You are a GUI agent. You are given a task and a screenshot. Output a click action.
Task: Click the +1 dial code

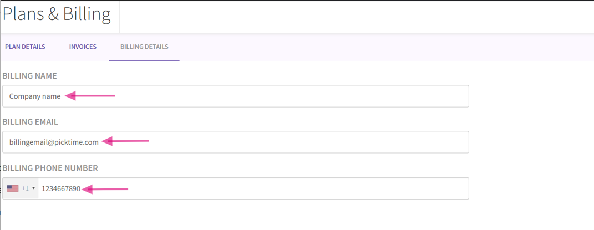[26, 188]
